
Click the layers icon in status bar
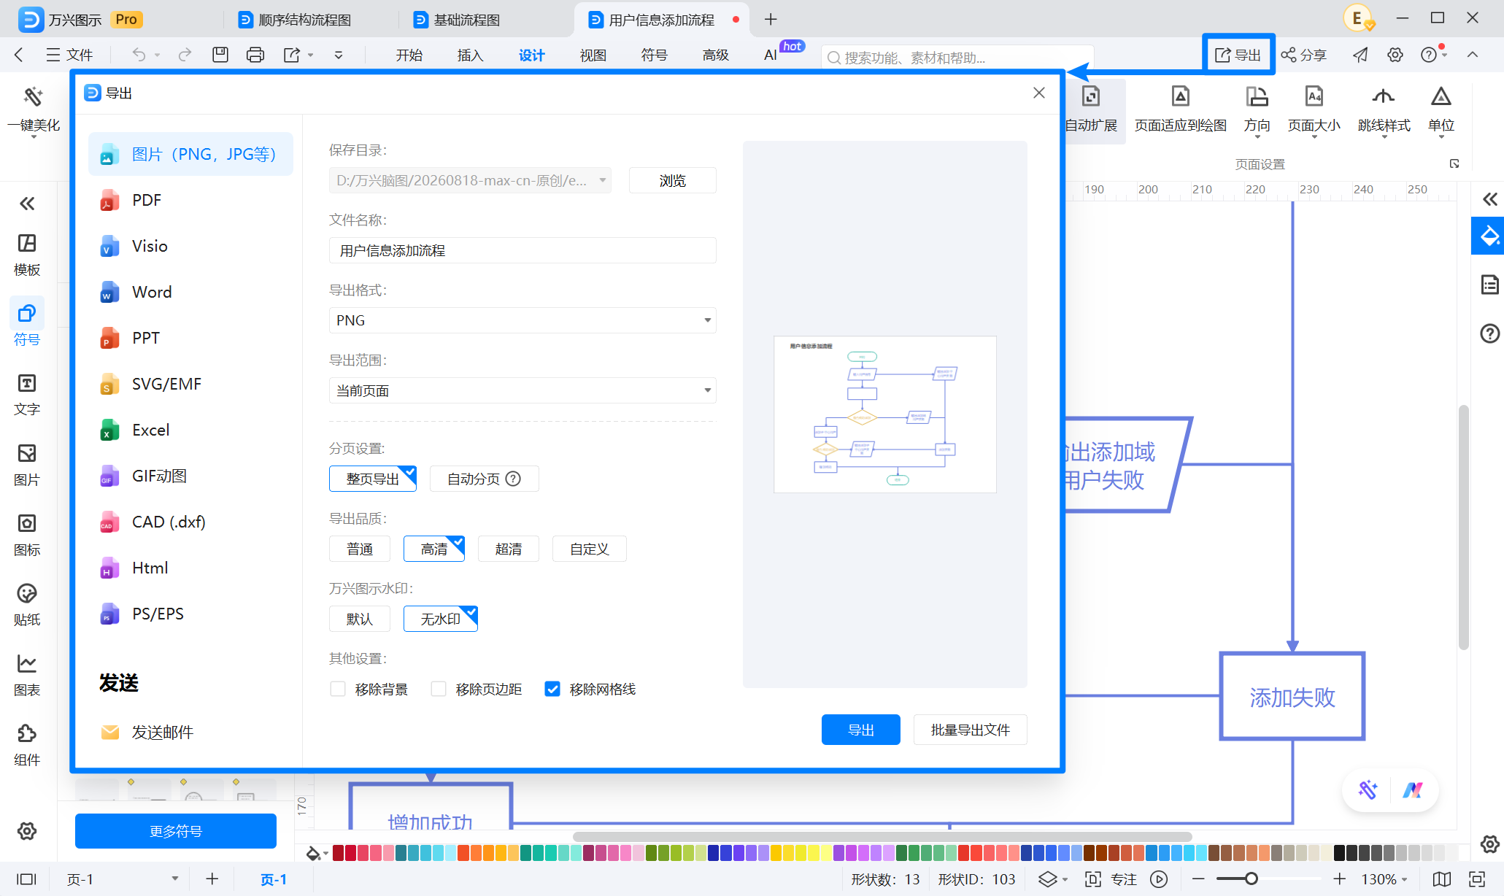(1048, 879)
